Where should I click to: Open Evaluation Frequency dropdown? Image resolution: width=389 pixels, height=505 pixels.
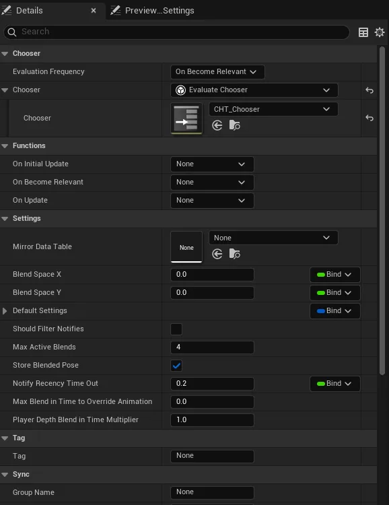click(x=217, y=72)
